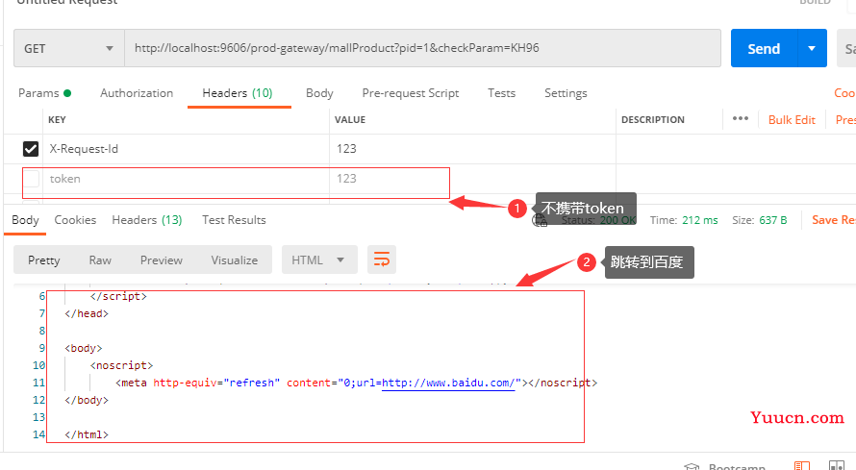The height and width of the screenshot is (470, 856).
Task: Switch response view to Preview
Action: [x=161, y=260]
